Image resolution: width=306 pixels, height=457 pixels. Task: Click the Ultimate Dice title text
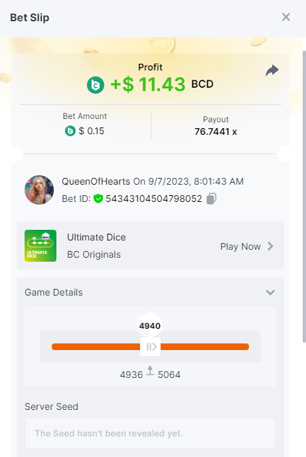coord(96,237)
